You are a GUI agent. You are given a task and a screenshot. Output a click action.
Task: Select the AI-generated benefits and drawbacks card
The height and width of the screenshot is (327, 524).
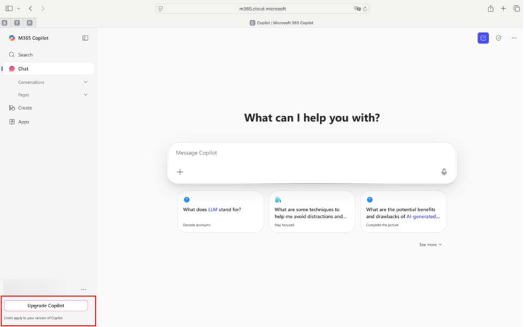click(404, 212)
